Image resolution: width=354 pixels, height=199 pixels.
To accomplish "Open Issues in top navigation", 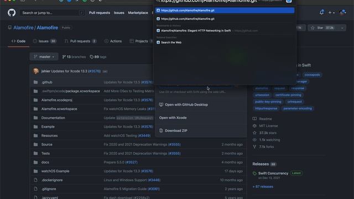I will pos(119,13).
